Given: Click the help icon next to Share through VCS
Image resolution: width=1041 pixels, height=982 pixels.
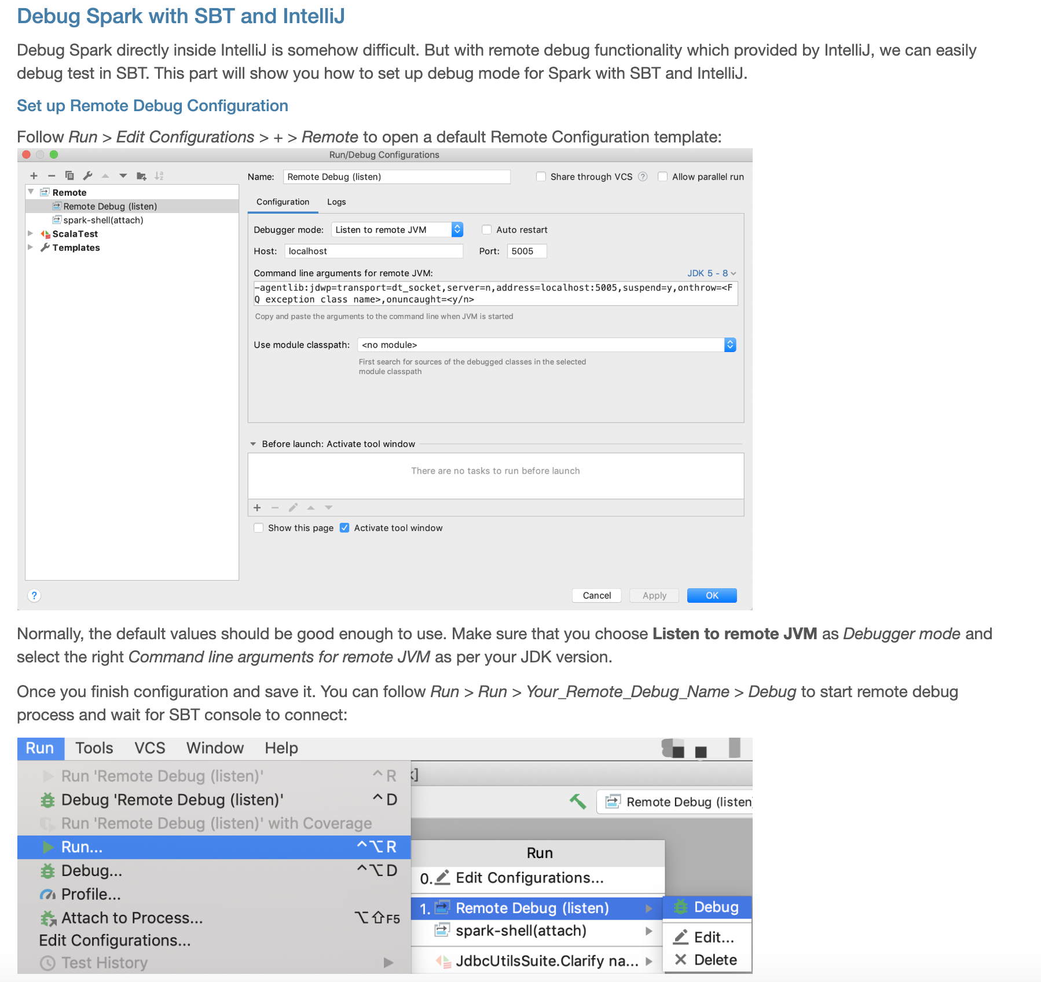Looking at the screenshot, I should (x=643, y=177).
